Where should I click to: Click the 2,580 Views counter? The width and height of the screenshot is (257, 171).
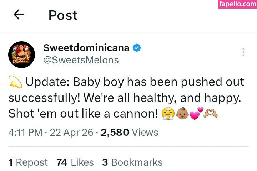[130, 133]
